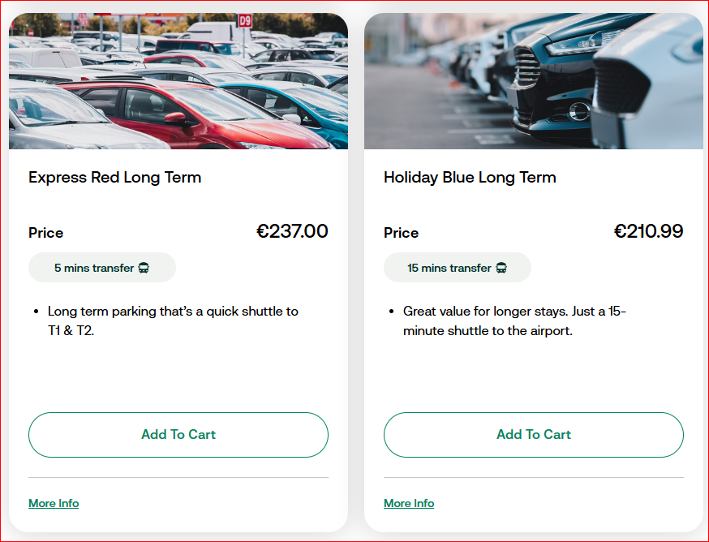709x542 pixels.
Task: Click the bus icon beside 5 mins transfer
Action: 144,268
